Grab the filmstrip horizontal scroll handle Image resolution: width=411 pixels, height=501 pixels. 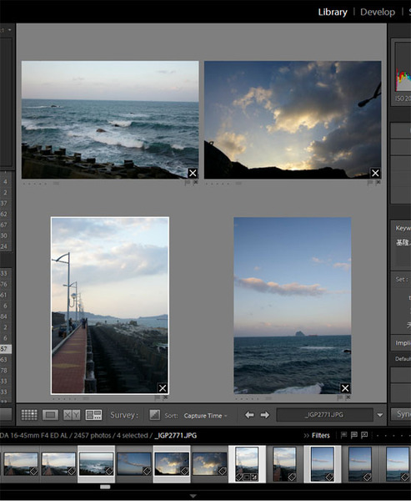point(105,487)
